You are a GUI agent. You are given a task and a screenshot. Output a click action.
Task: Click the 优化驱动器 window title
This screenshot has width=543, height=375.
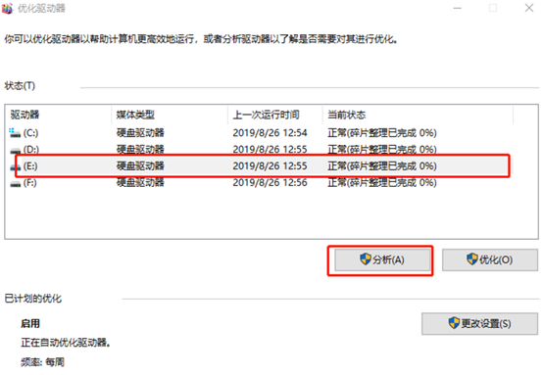coord(41,8)
